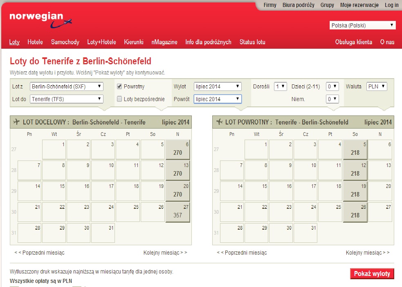Image resolution: width=402 pixels, height=287 pixels.
Task: Open the Lot do destination dropdown
Action: [x=67, y=99]
